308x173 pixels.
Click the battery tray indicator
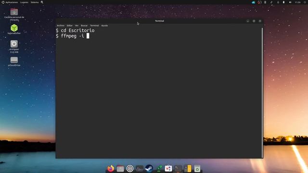283,2
